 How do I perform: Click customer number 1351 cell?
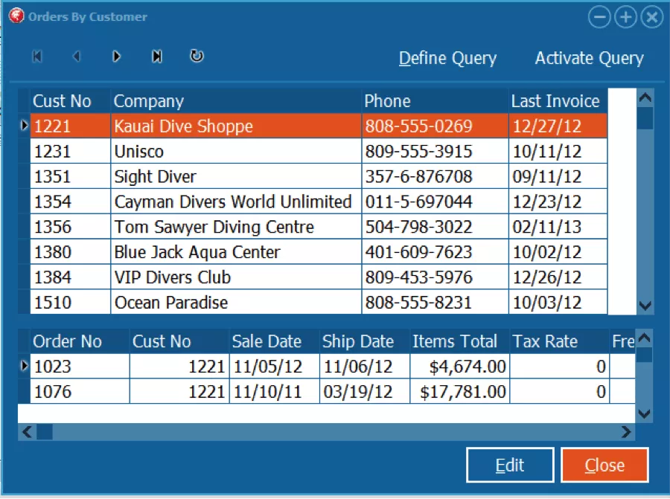pyautogui.click(x=71, y=176)
